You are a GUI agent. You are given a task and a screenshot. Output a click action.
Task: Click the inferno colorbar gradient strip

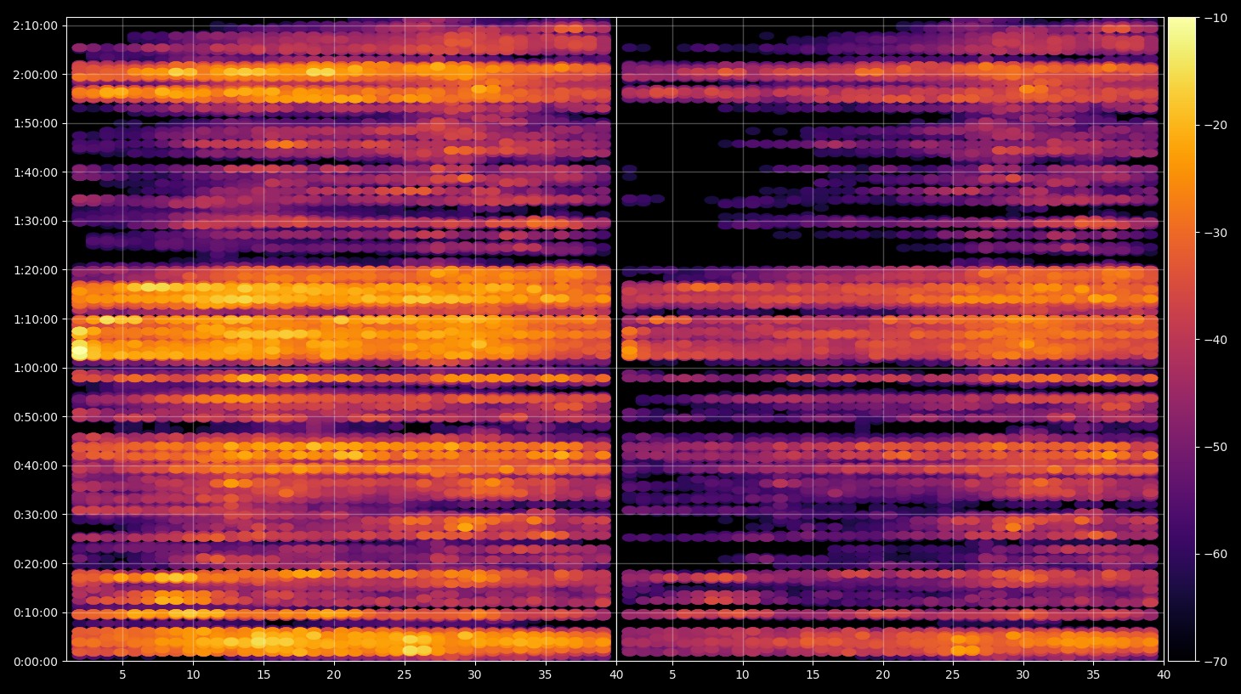pos(1181,339)
